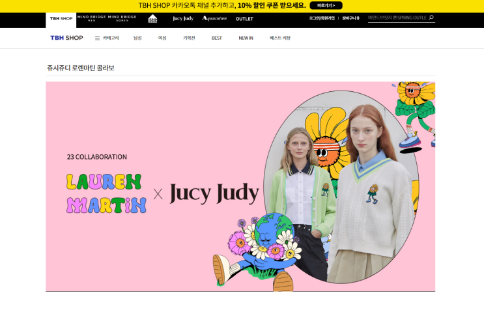Switch to the Mind Bridge Men tab
Screen dimensions: 484x310
[92, 18]
